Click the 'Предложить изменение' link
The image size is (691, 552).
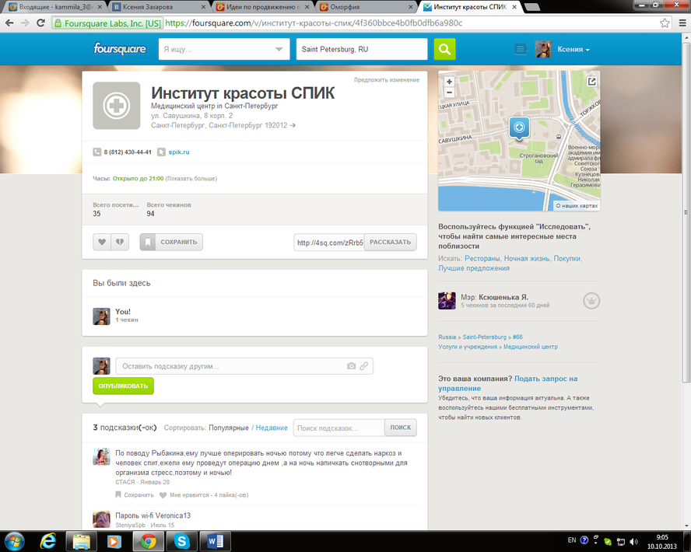click(x=387, y=80)
